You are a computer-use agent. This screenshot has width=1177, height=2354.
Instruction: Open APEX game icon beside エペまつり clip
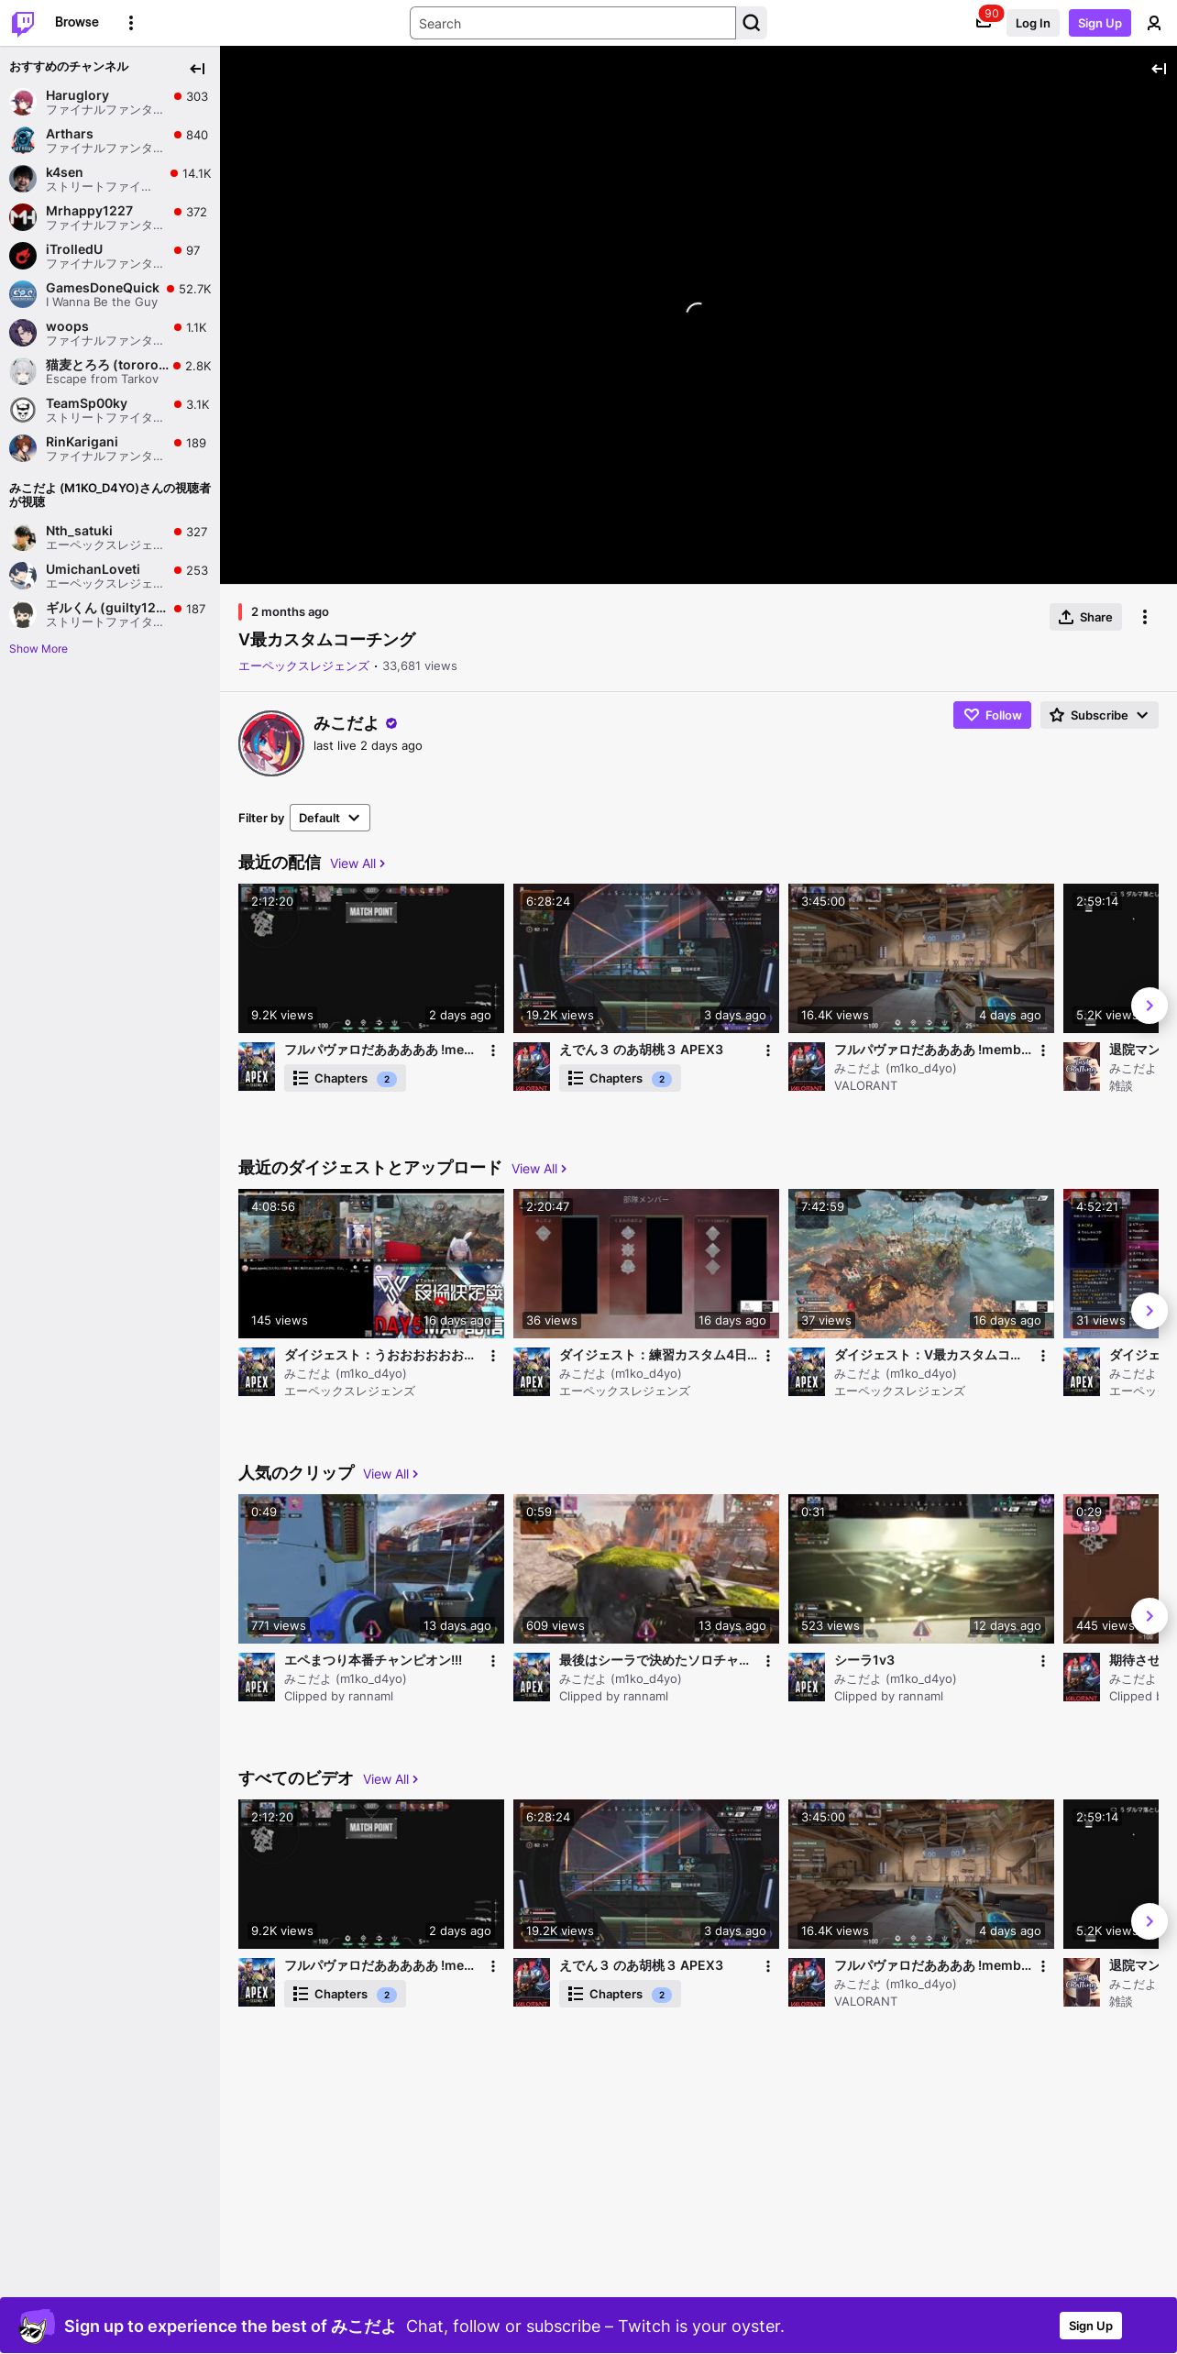(257, 1677)
